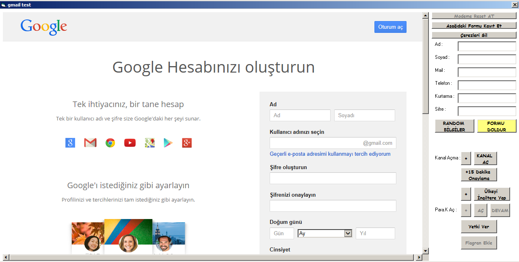This screenshot has height=262, width=519.
Task: Click the yellow FORMU DOLDUR button
Action: (497, 126)
